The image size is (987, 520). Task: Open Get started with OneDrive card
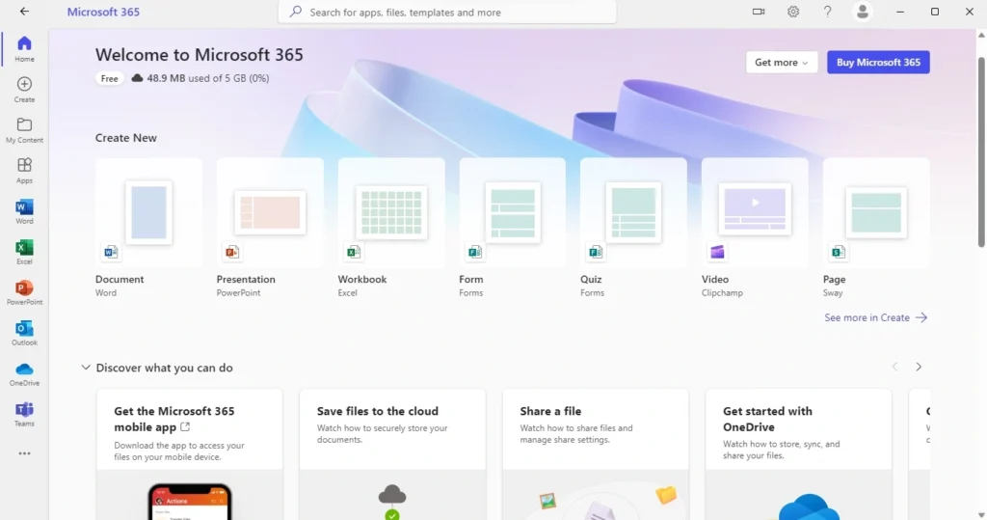pos(798,454)
